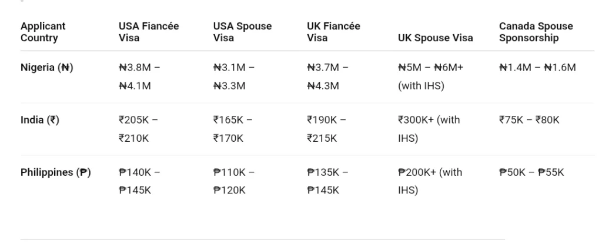This screenshot has width=602, height=250.
Task: Click the ₱110K – ₱120K cell
Action: (x=233, y=181)
